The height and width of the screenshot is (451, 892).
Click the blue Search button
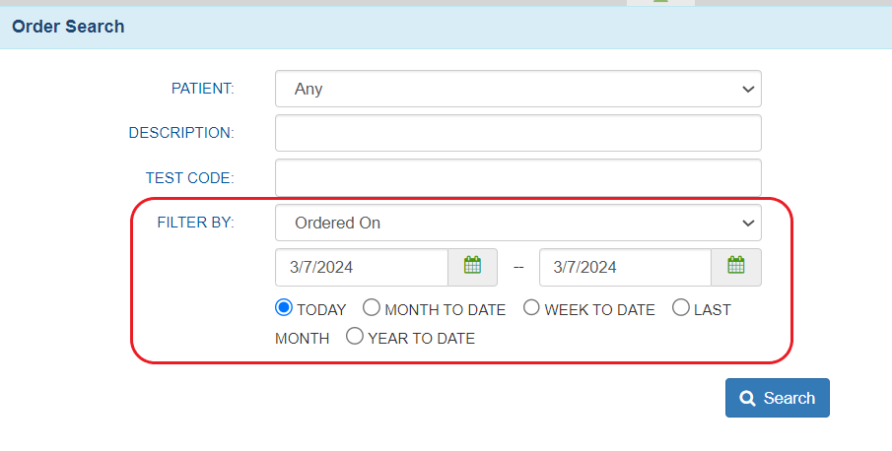click(777, 398)
